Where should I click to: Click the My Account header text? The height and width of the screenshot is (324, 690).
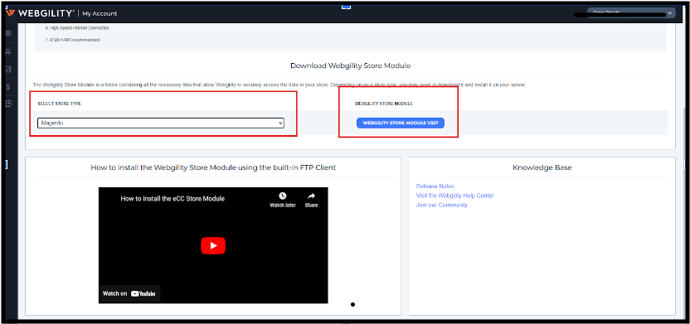(x=100, y=13)
